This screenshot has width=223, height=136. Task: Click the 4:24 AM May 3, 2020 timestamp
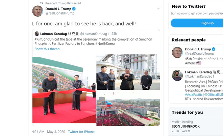click(49, 132)
